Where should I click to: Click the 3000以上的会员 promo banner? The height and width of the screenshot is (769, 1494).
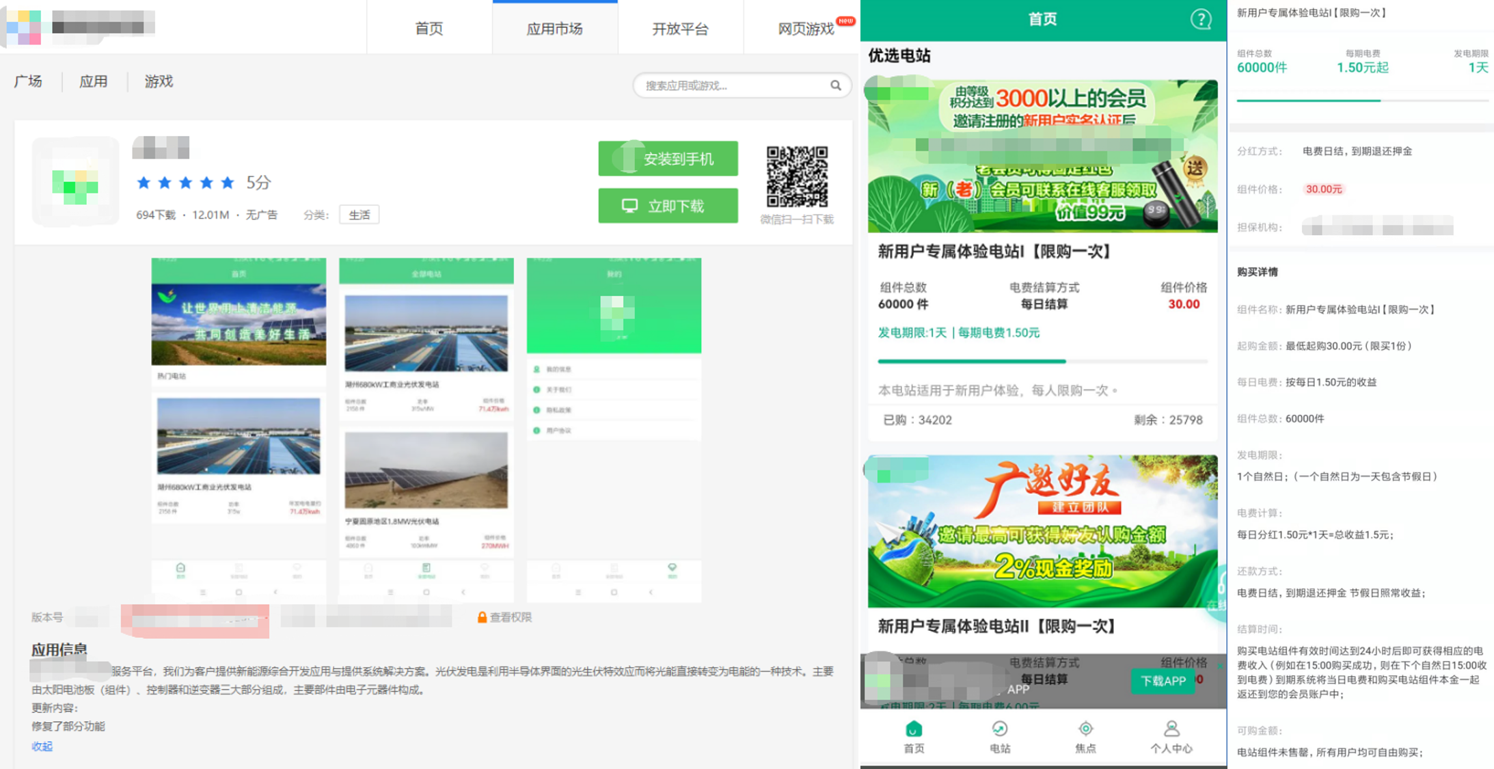click(x=1042, y=156)
